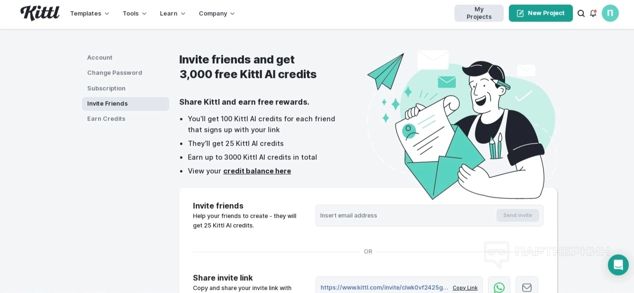This screenshot has width=634, height=293.
Task: Expand the Company dropdown menu
Action: pyautogui.click(x=217, y=13)
